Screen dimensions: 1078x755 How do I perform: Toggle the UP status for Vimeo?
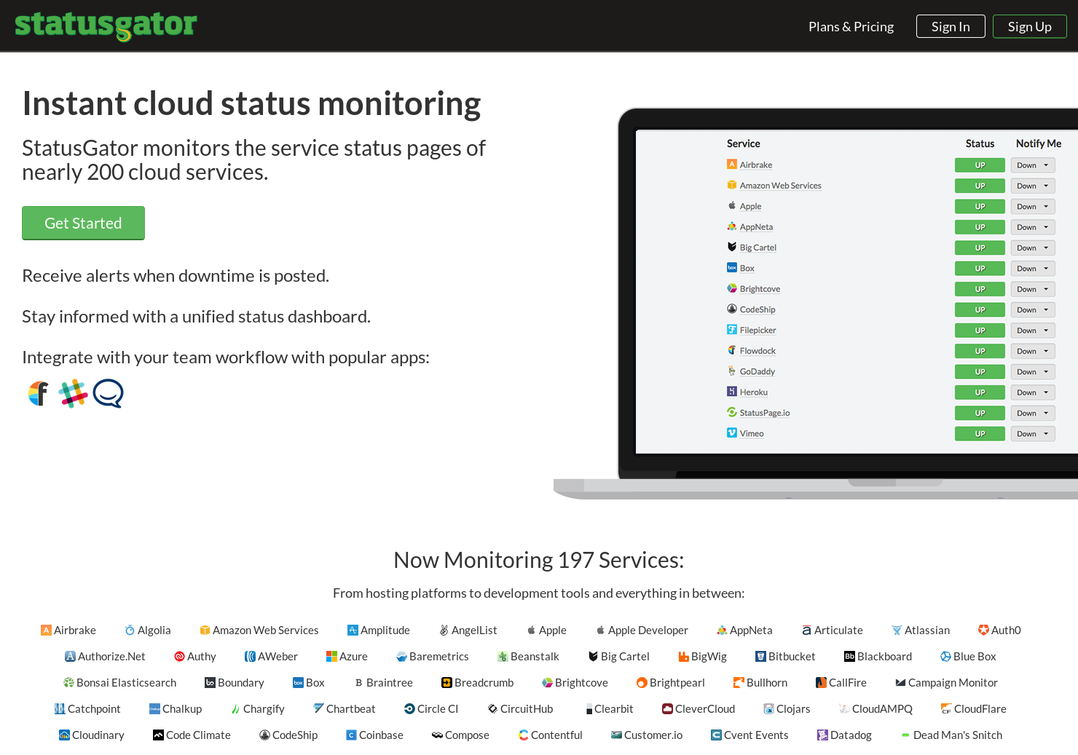[979, 433]
